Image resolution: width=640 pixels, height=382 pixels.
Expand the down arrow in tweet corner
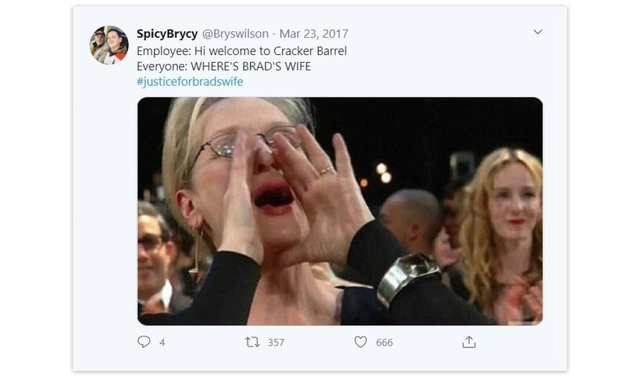[537, 31]
